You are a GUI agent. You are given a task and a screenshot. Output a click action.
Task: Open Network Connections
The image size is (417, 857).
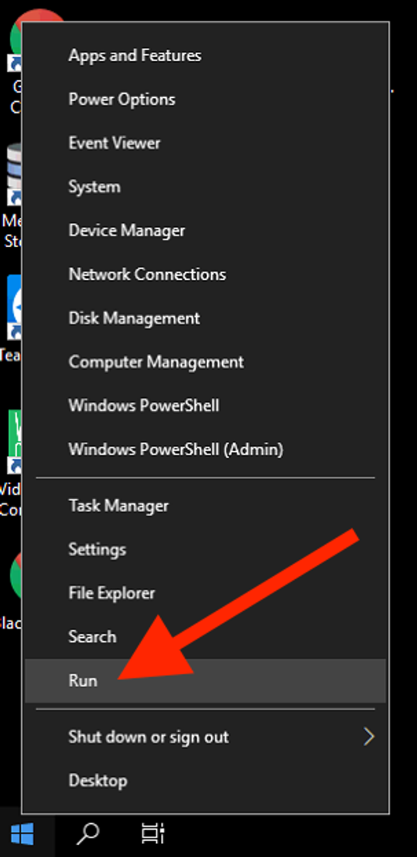(147, 274)
